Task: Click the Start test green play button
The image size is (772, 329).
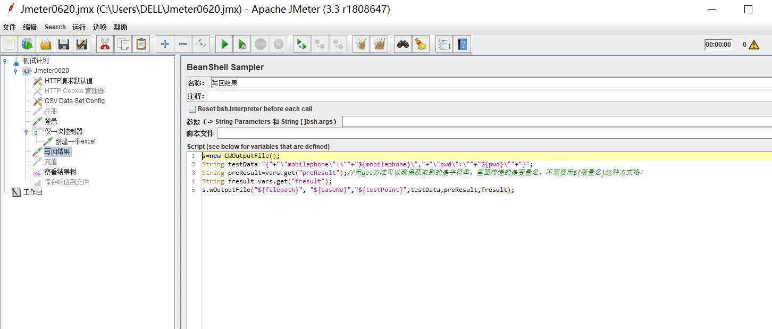Action: [x=224, y=45]
